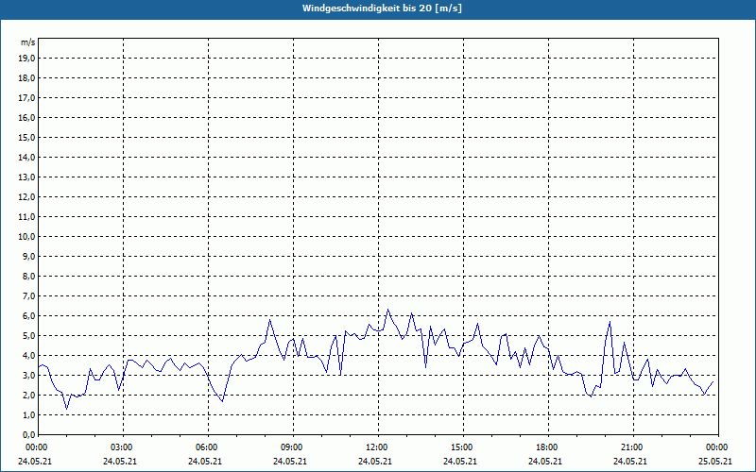The image size is (756, 472).
Task: Select the '21:00' time label
Action: 631,447
